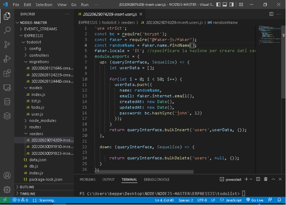Viewport: 286px width, 205px height.
Task: Open editor More Actions menu
Action: (x=279, y=14)
